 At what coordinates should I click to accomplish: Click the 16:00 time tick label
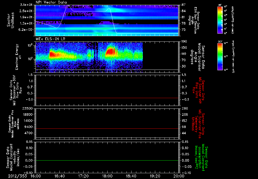click(36, 176)
